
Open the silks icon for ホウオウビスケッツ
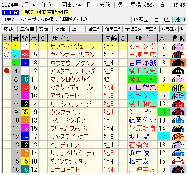(x=178, y=63)
